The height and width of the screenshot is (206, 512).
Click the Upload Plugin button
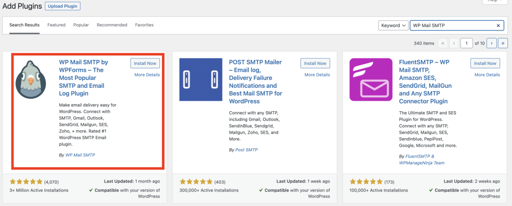pyautogui.click(x=62, y=6)
